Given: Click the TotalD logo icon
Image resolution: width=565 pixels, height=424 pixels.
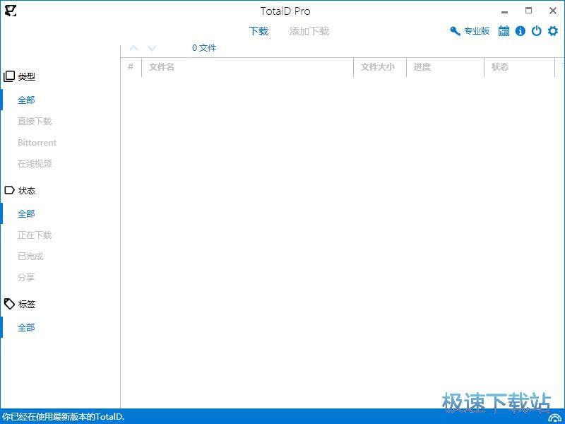Looking at the screenshot, I should click(x=11, y=11).
